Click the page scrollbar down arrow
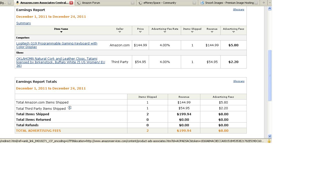 pos(270,136)
